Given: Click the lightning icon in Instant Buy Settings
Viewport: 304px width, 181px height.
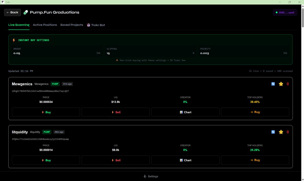Looking at the screenshot, I should click(x=14, y=40).
